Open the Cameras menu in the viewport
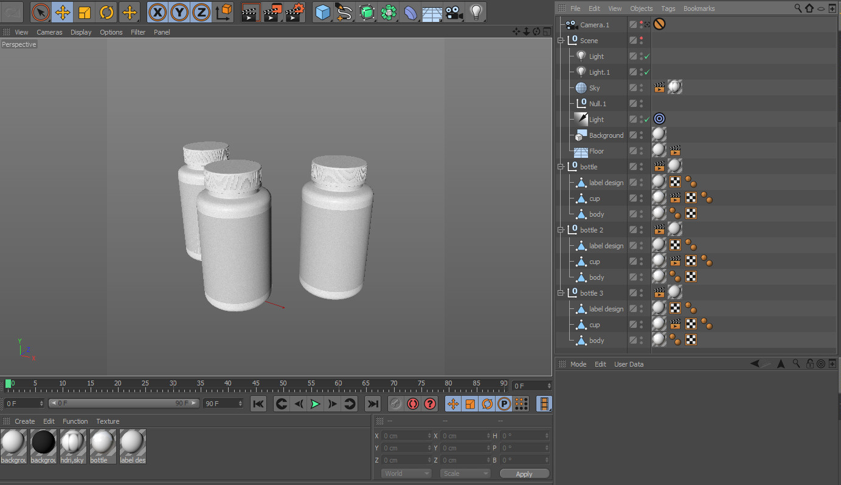 click(49, 32)
